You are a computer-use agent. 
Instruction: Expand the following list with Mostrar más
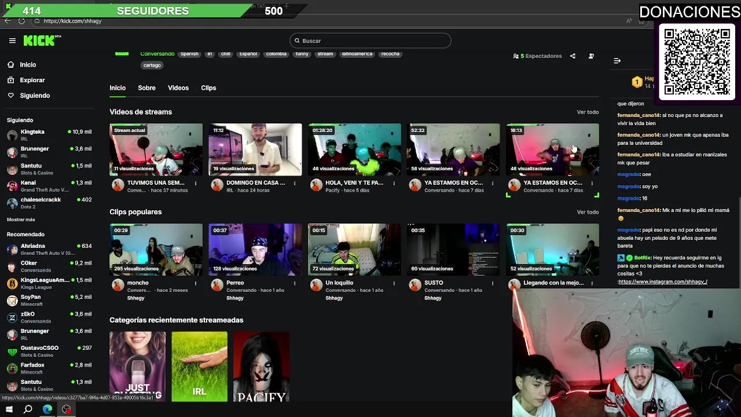click(21, 220)
